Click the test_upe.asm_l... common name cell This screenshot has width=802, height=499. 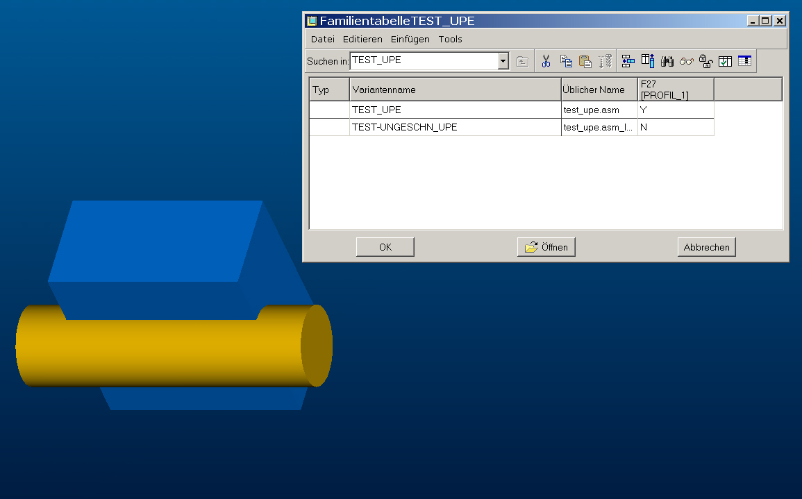tap(599, 127)
